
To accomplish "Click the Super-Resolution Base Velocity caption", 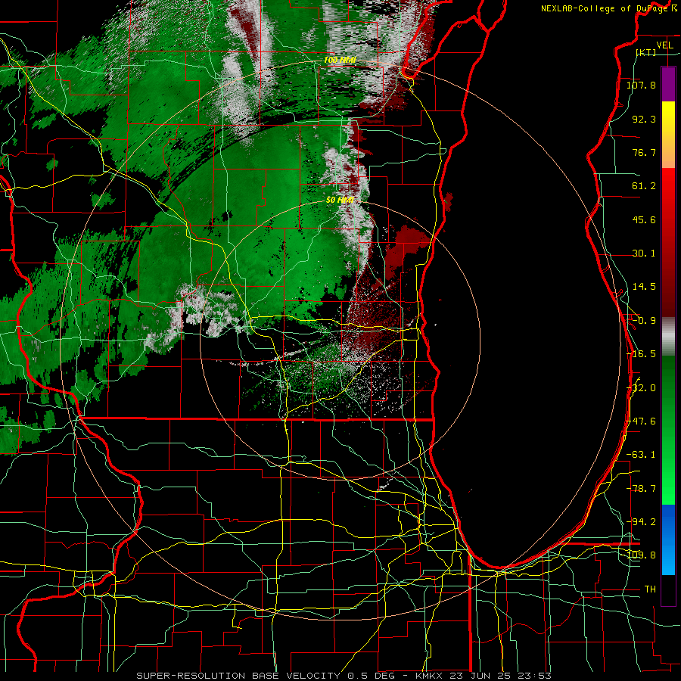I will (x=344, y=676).
